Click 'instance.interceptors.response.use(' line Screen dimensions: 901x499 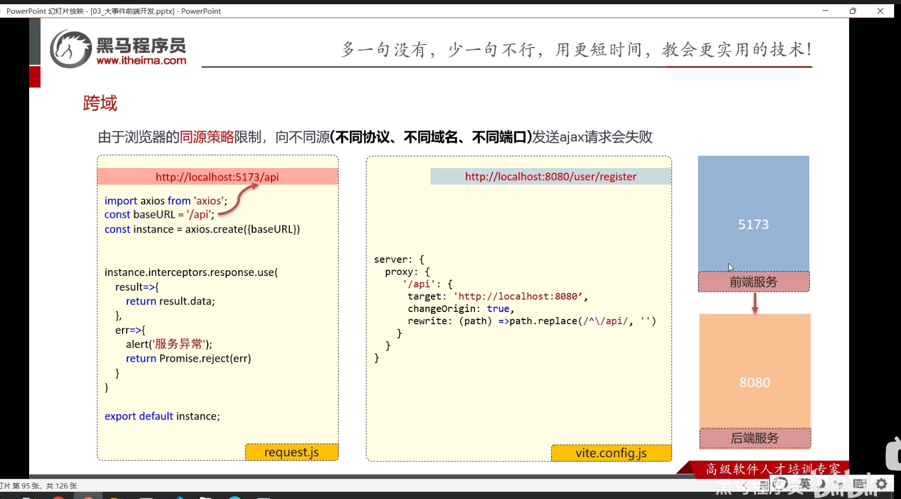[191, 272]
